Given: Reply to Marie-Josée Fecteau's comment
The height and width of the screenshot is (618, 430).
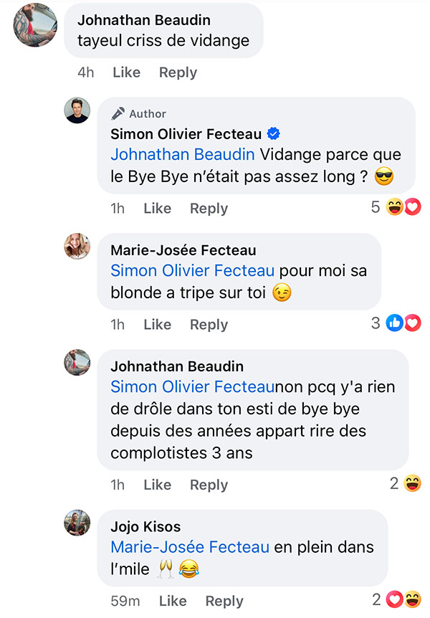Looking at the screenshot, I should click(209, 324).
